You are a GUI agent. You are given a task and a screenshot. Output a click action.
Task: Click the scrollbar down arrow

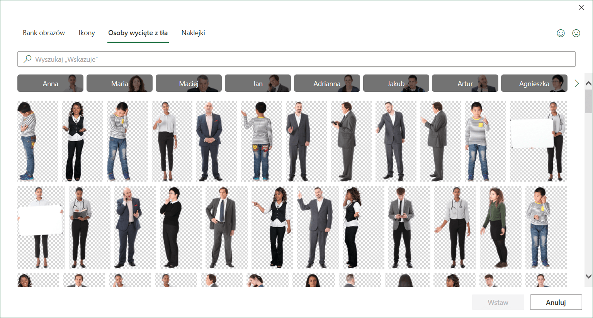588,276
